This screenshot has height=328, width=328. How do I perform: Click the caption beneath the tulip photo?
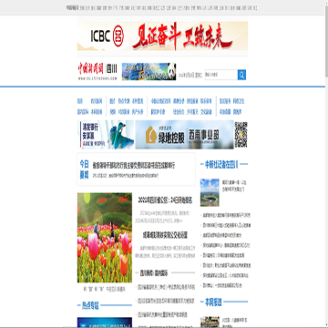pos(105,290)
